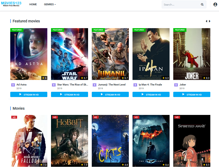Image resolution: width=219 pixels, height=167 pixels.
Task: Click the 6 star rating on Ad Astra
Action: (44, 78)
